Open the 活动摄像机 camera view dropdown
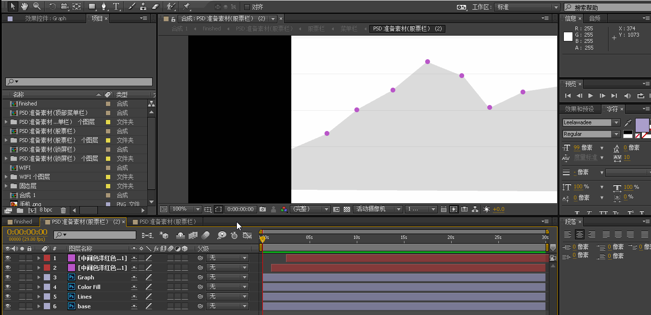 (378, 209)
